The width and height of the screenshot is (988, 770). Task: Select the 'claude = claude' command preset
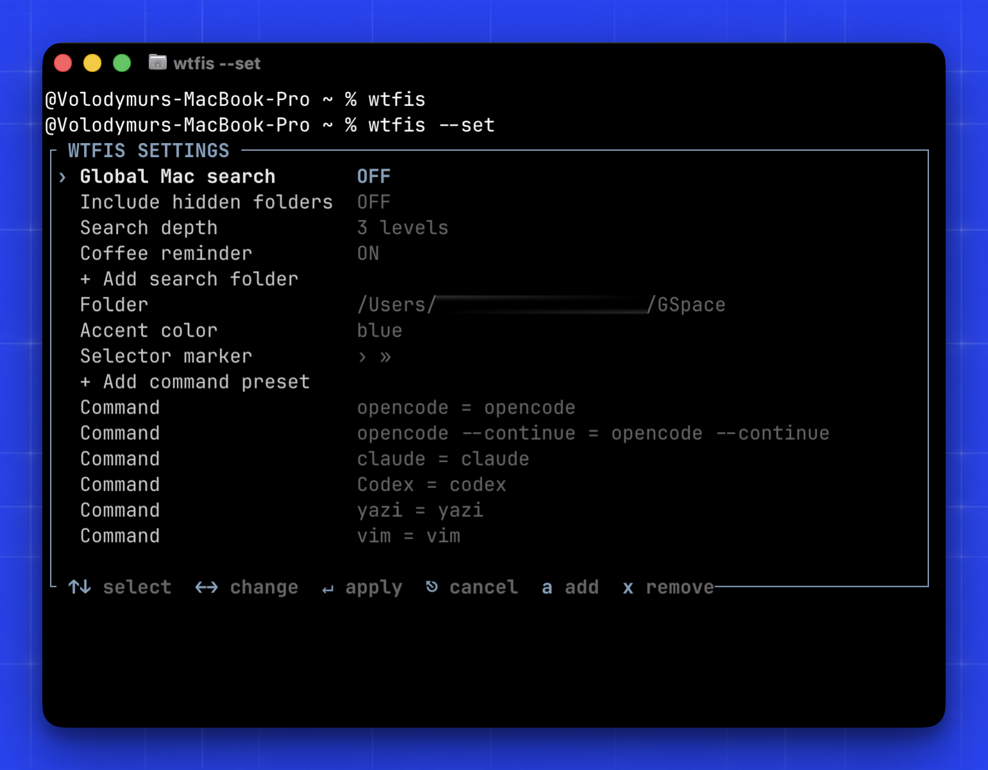pos(443,459)
